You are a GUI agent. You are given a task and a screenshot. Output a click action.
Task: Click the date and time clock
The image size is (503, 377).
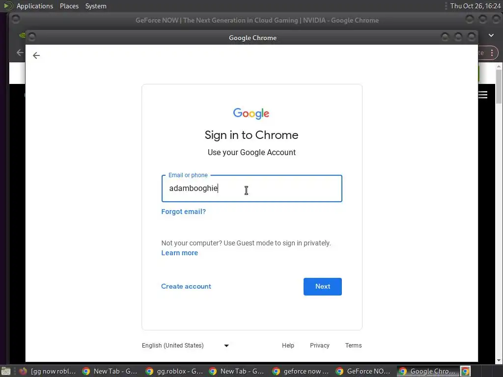[475, 6]
